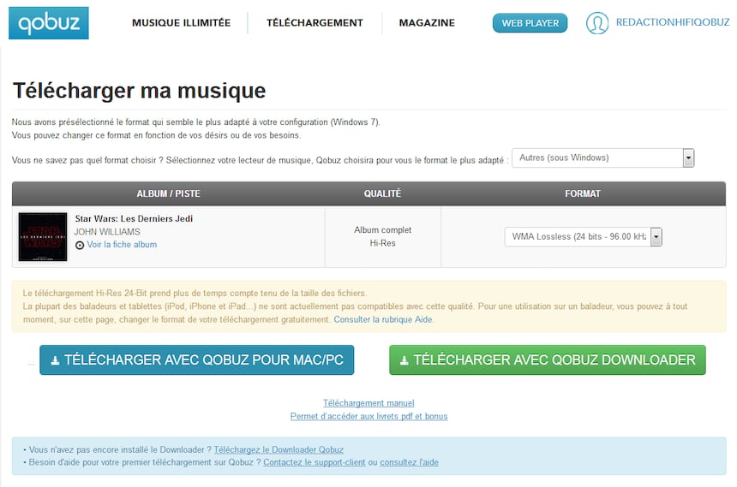Launch the Web Player
737x487 pixels.
pyautogui.click(x=530, y=23)
